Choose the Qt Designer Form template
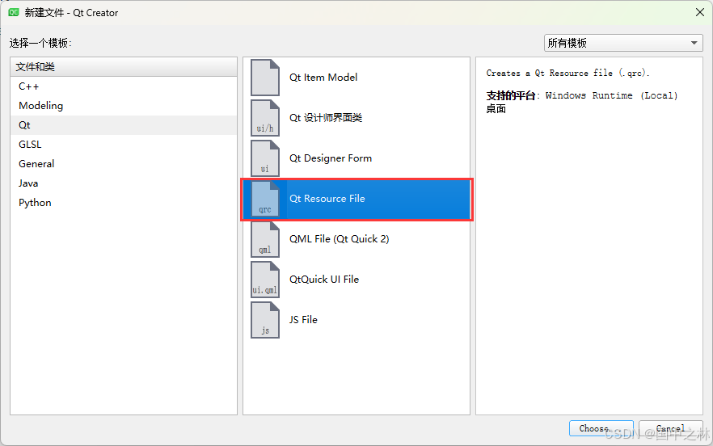Image resolution: width=713 pixels, height=446 pixels. coord(356,158)
